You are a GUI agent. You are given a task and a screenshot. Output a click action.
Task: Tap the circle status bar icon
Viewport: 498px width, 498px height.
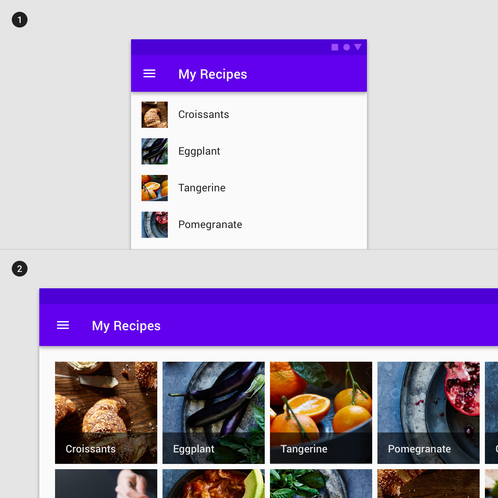coord(347,47)
